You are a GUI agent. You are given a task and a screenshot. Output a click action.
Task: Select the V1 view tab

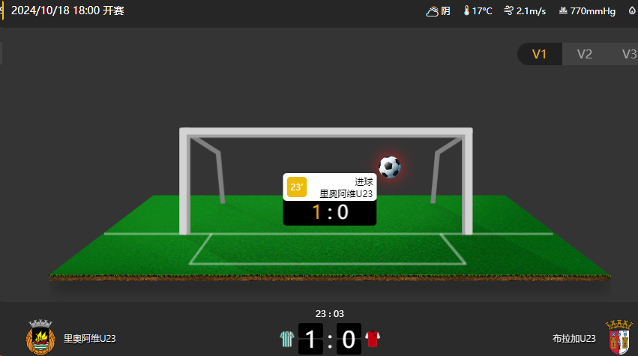point(539,54)
